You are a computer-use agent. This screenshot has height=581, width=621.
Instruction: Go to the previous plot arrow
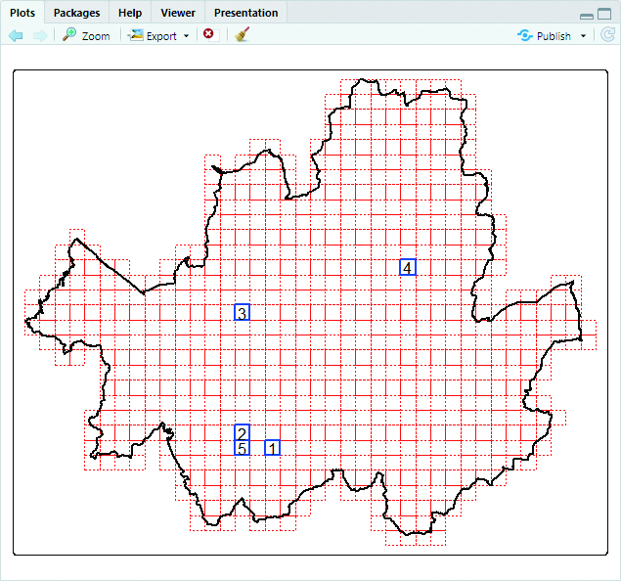coord(16,35)
